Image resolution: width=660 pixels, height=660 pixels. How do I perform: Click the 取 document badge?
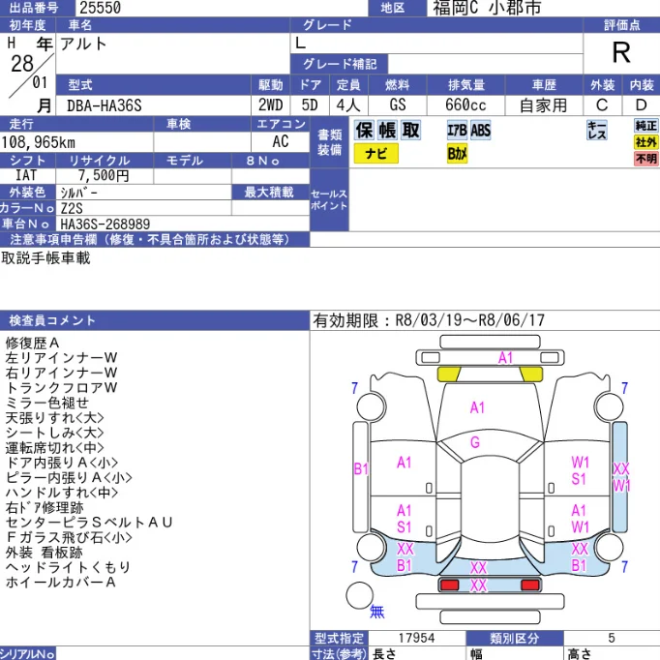tap(411, 130)
